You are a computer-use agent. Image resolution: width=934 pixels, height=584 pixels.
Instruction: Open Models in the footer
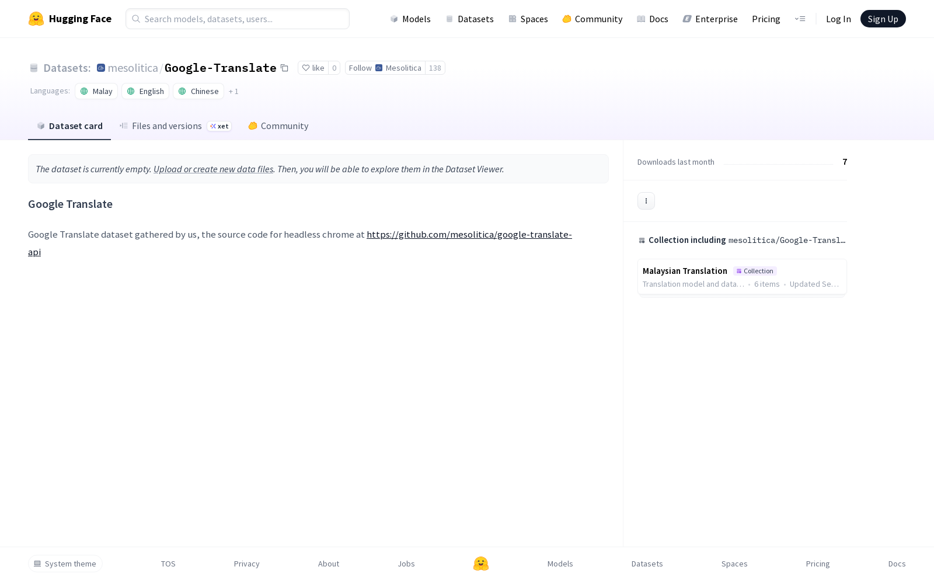pyautogui.click(x=560, y=564)
